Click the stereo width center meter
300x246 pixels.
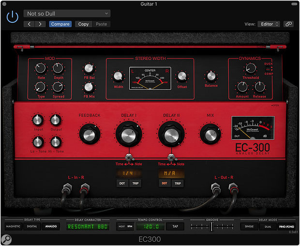pos(150,78)
